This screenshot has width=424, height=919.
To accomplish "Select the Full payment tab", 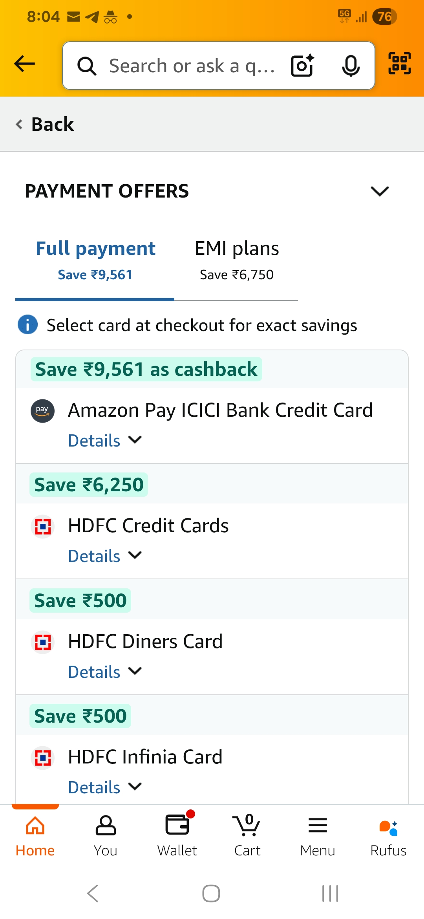I will pos(95,259).
